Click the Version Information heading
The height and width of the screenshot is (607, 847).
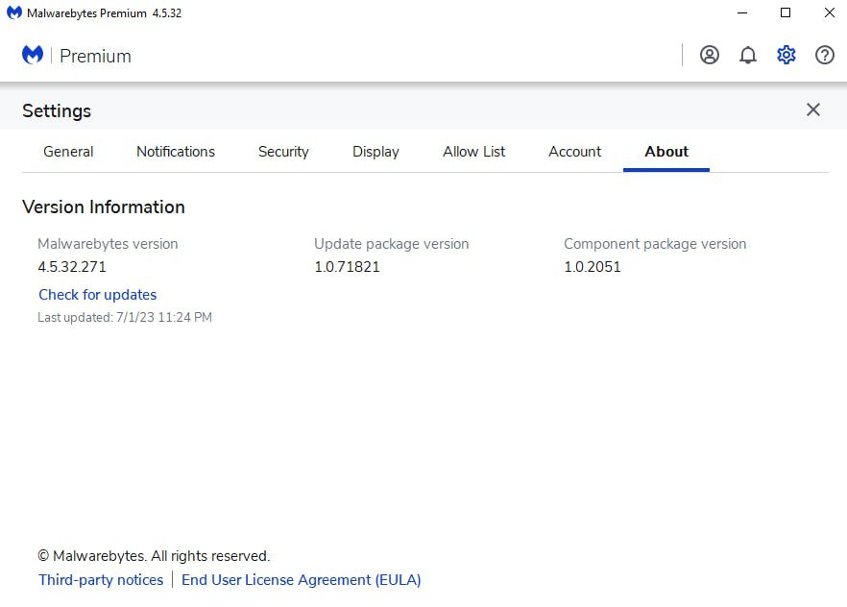103,206
